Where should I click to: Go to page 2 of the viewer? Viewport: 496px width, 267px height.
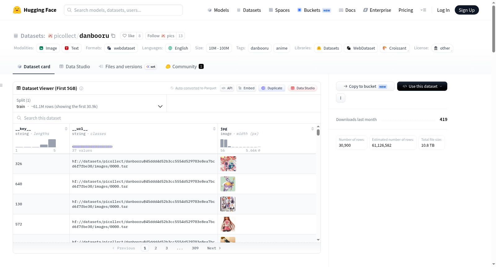click(x=156, y=248)
